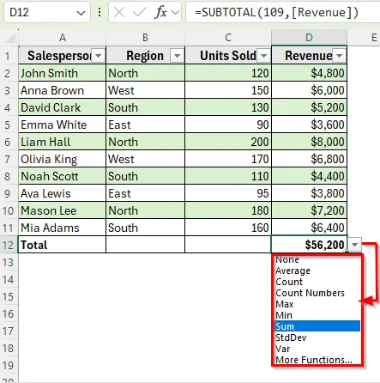Click Olivia King's West region cell

pyautogui.click(x=146, y=159)
